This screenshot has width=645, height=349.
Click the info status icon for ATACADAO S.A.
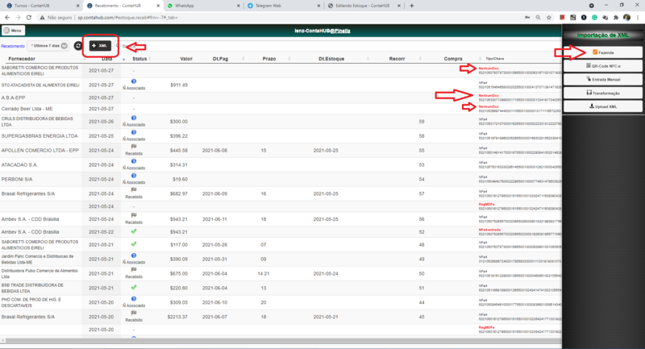click(x=134, y=161)
